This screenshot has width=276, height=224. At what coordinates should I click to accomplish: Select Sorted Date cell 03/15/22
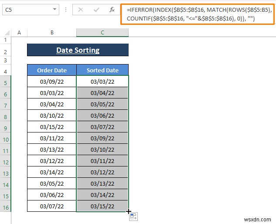click(102, 206)
